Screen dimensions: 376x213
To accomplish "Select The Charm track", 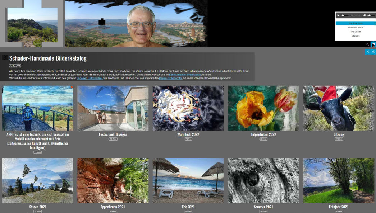I will tap(356, 32).
